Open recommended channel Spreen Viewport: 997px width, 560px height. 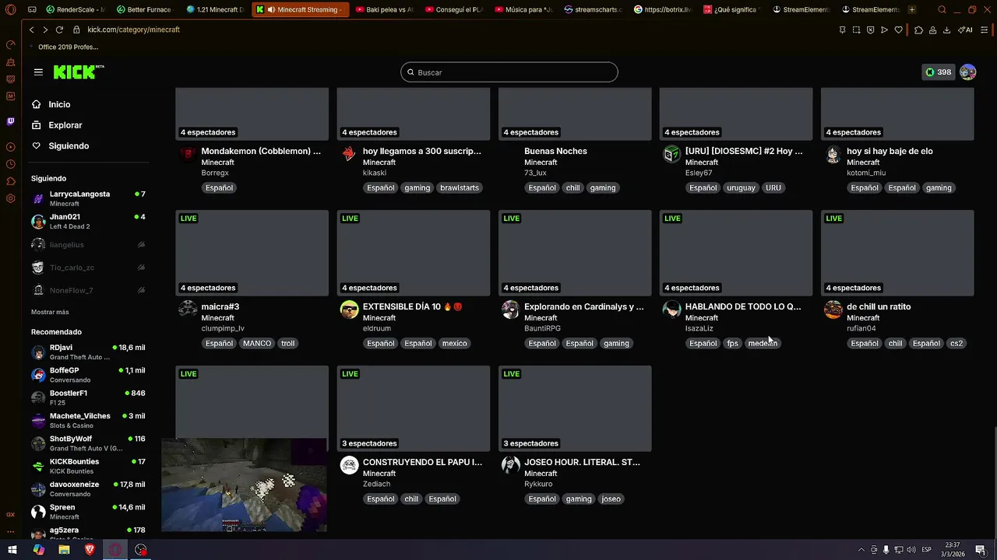click(x=88, y=512)
